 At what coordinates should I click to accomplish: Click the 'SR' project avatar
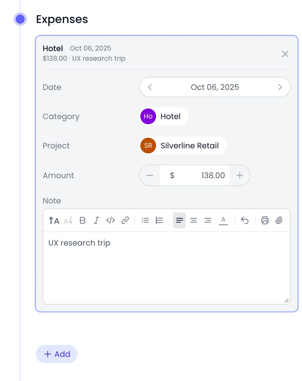click(148, 146)
